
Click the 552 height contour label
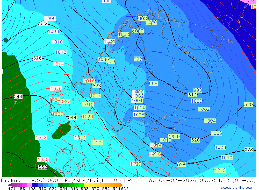point(43,167)
